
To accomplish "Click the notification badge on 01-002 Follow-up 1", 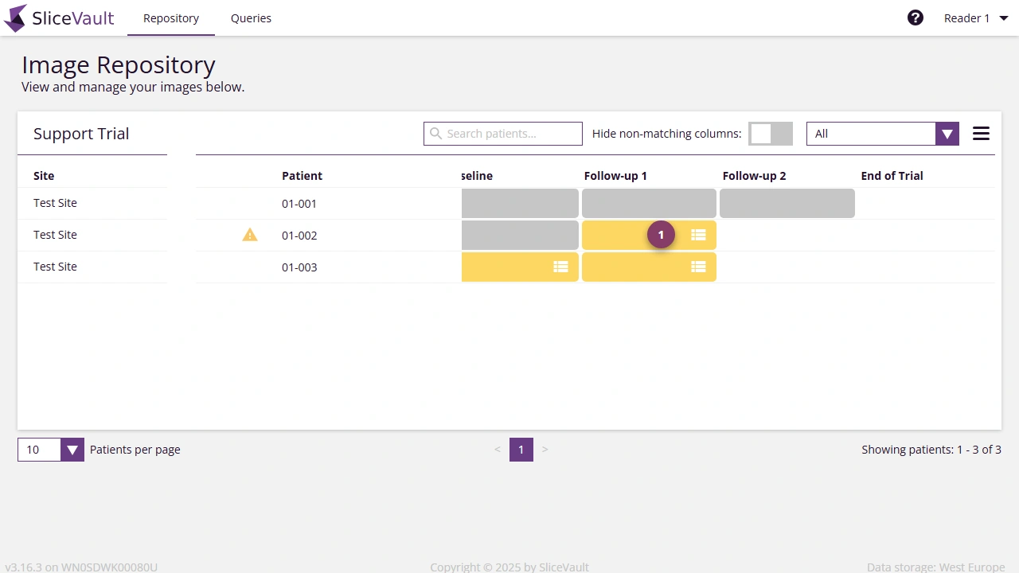I will point(660,234).
